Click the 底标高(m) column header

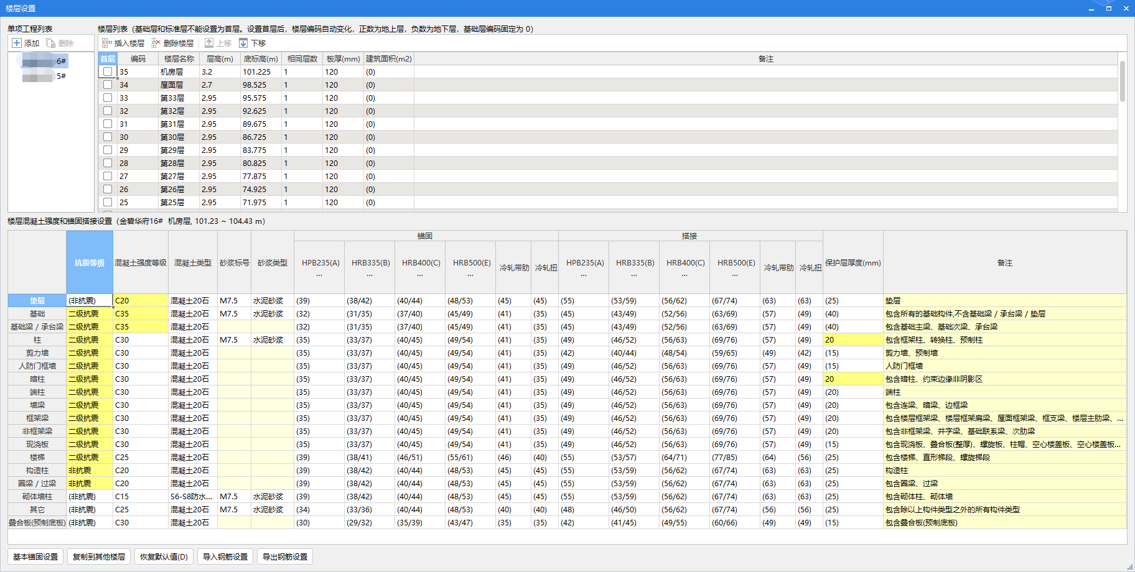pos(261,58)
